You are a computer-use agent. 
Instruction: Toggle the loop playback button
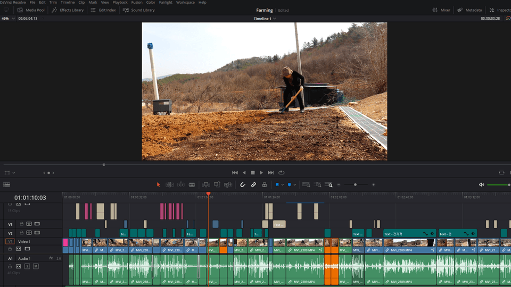[281, 173]
